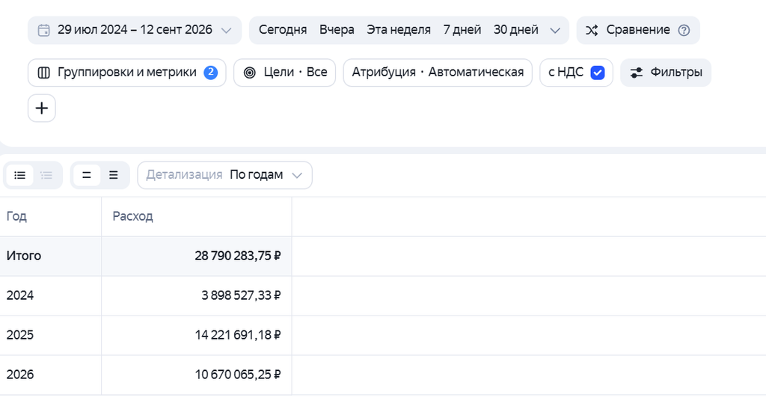Viewport: 766px width, 412px height.
Task: Select the Вчера period
Action: click(337, 30)
